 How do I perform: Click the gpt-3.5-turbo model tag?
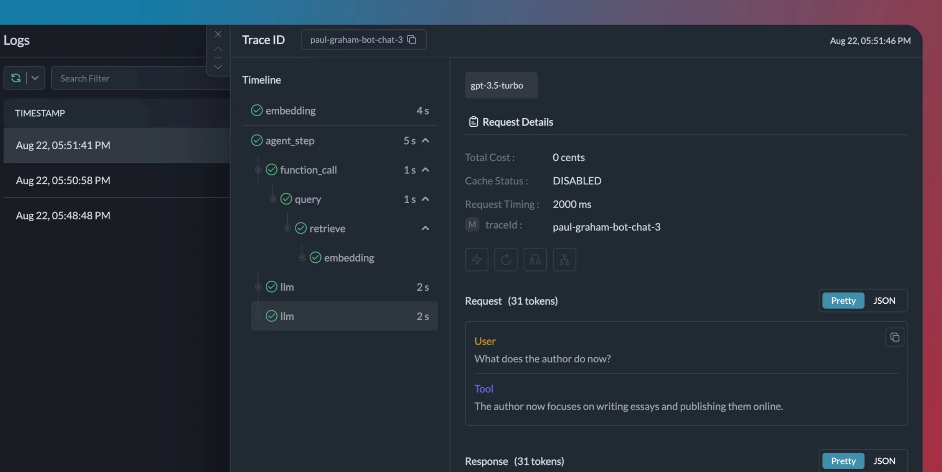(x=501, y=85)
